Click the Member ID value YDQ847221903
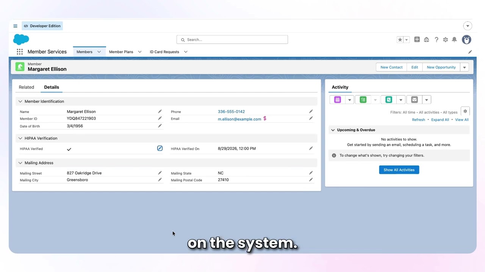Screen dimensions: 485x272 [x=81, y=118]
